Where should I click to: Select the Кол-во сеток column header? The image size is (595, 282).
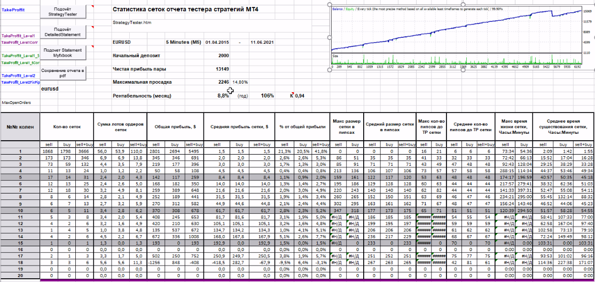point(66,127)
